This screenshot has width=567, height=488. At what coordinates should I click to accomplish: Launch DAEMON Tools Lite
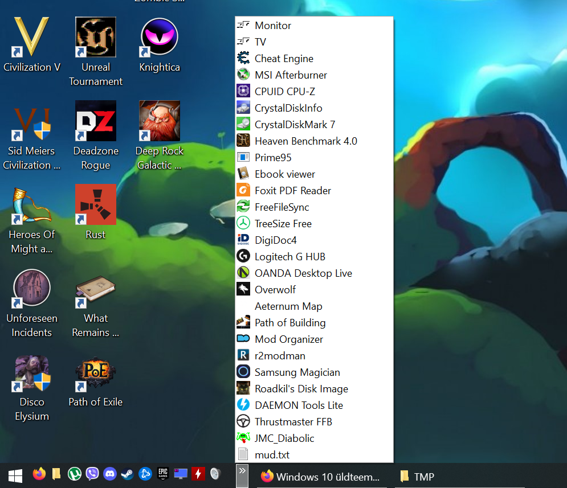[x=314, y=405]
